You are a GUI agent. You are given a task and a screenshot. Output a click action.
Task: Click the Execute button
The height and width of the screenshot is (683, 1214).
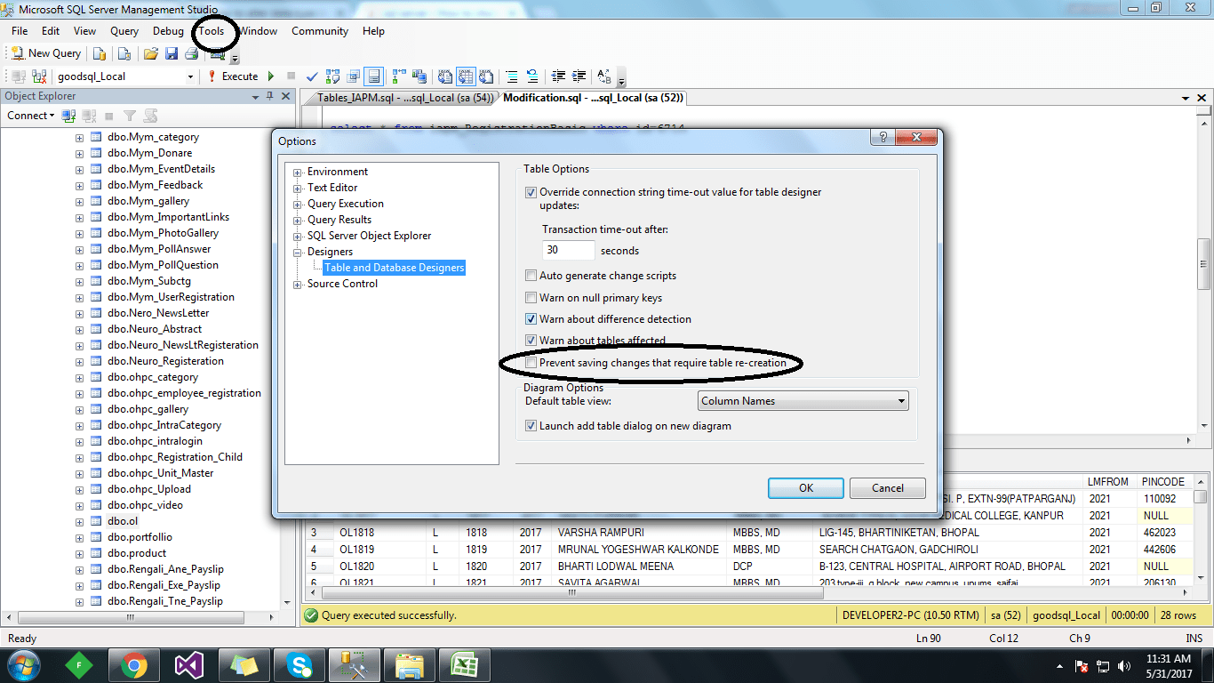[x=232, y=76]
